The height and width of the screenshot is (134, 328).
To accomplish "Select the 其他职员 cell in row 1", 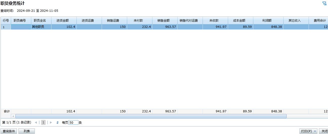I will [41, 27].
